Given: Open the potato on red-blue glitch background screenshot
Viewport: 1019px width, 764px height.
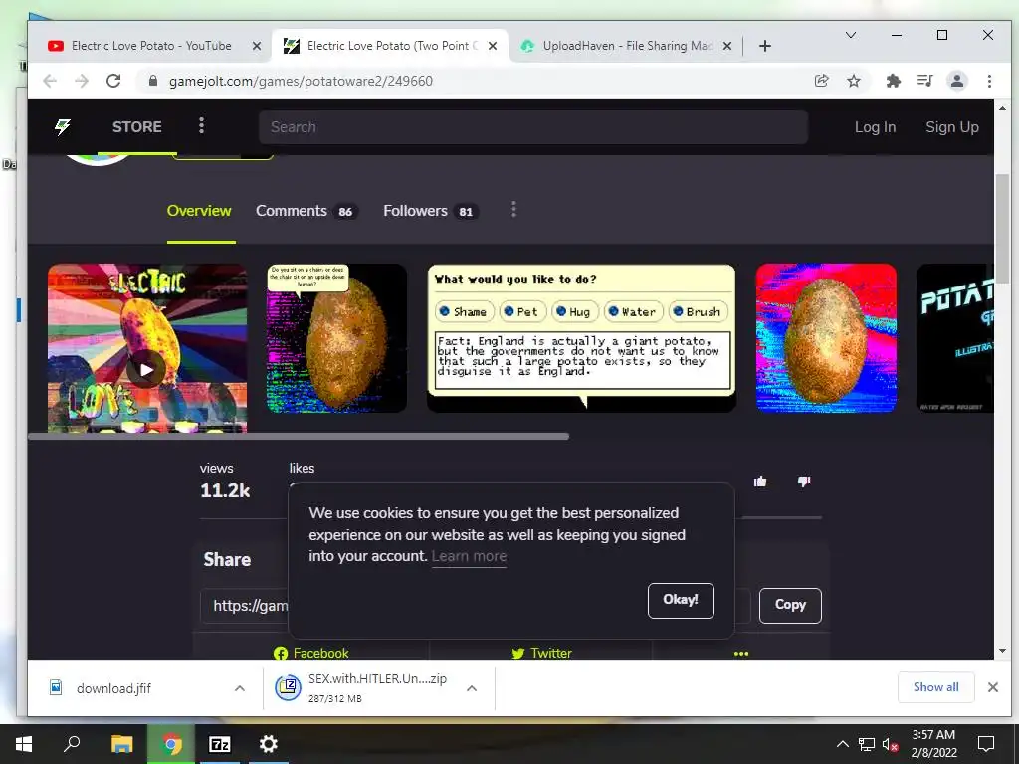Looking at the screenshot, I should tap(827, 338).
